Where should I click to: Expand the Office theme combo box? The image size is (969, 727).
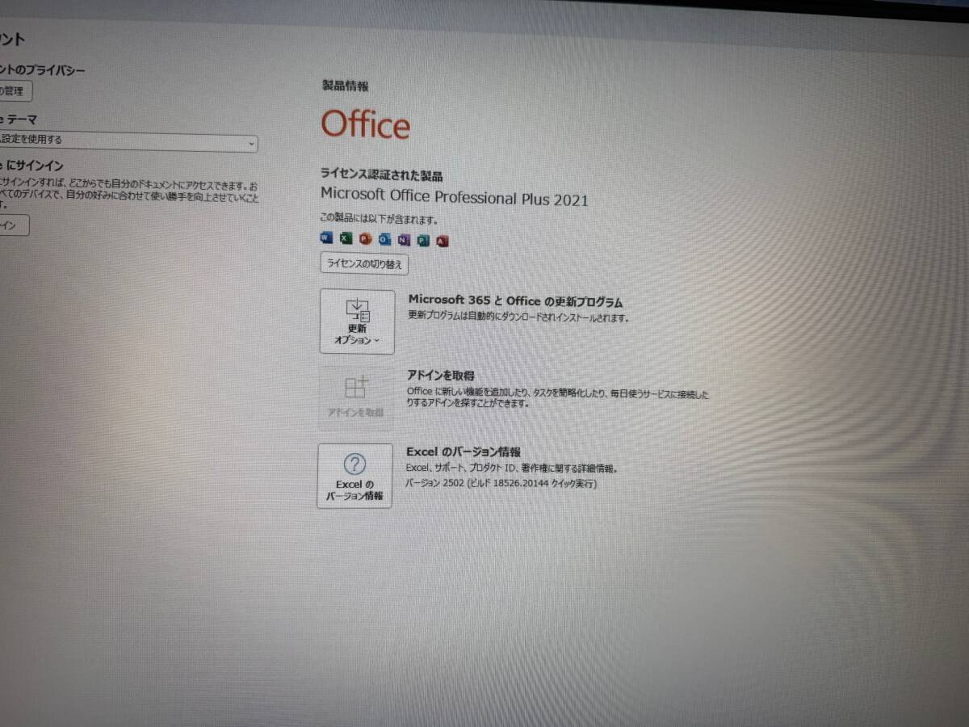click(x=128, y=141)
